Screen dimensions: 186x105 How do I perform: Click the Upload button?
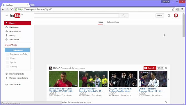tap(160, 15)
